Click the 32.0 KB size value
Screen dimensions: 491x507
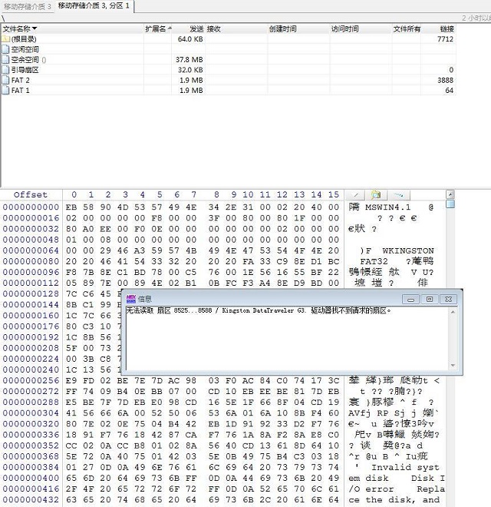click(x=190, y=70)
